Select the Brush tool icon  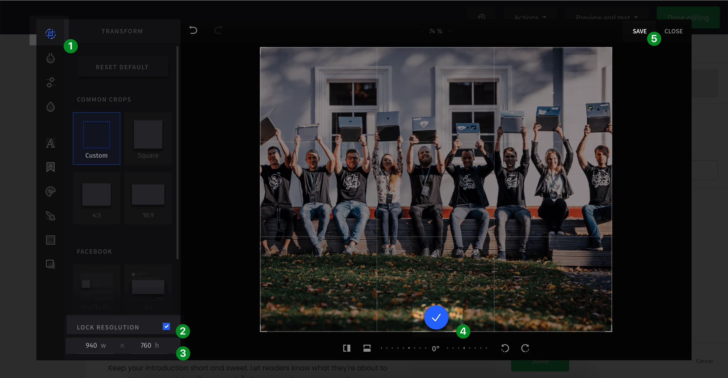pos(50,216)
